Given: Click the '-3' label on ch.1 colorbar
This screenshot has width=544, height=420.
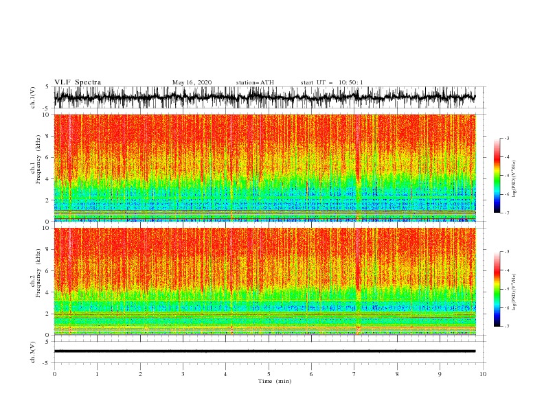Looking at the screenshot, I should (507, 138).
